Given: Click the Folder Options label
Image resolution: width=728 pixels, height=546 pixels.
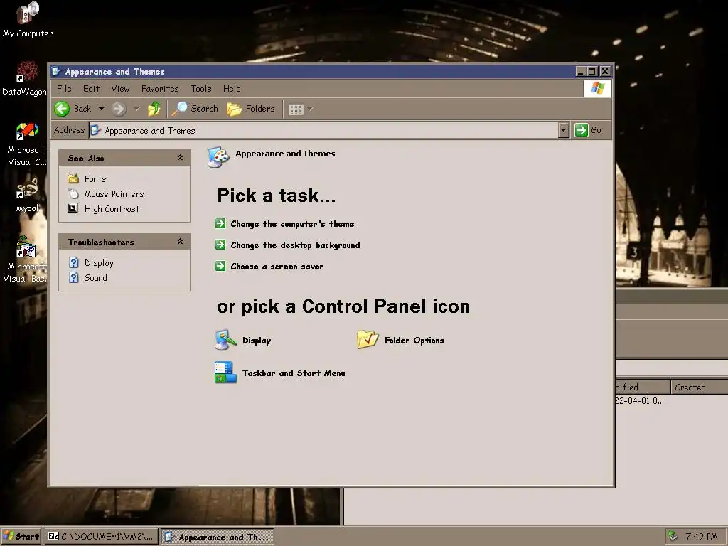Looking at the screenshot, I should (414, 341).
